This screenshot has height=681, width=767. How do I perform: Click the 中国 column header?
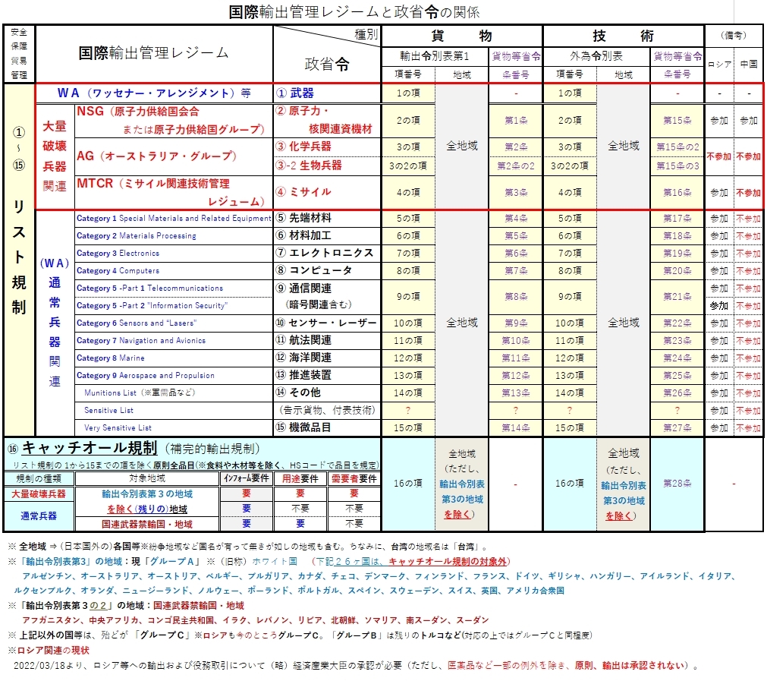(749, 64)
